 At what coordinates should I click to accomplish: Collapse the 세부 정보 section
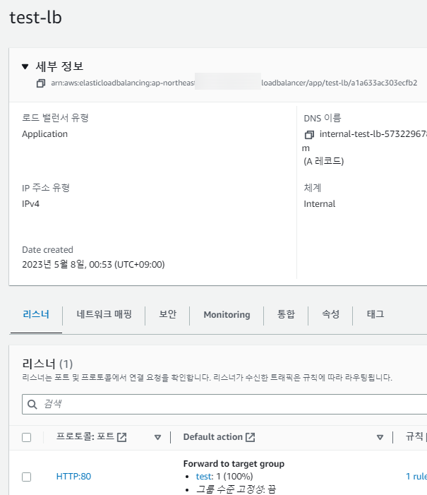pyautogui.click(x=25, y=66)
